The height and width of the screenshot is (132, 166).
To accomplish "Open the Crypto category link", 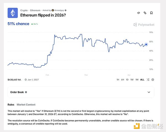I will pyautogui.click(x=24, y=10).
